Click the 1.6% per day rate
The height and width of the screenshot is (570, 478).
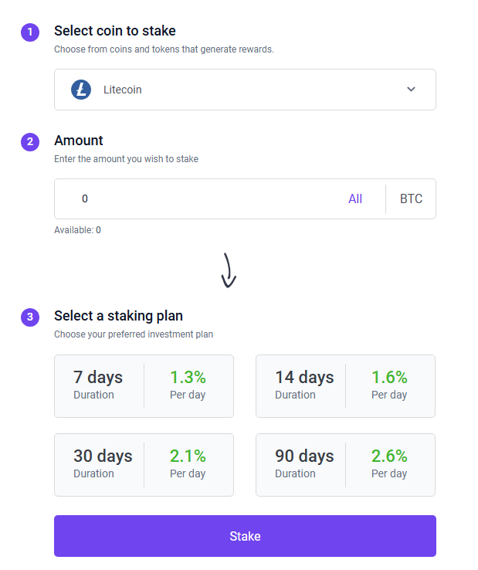(389, 378)
